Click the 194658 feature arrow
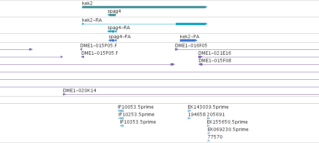Screen dimensions: 319x143 tap(189, 118)
